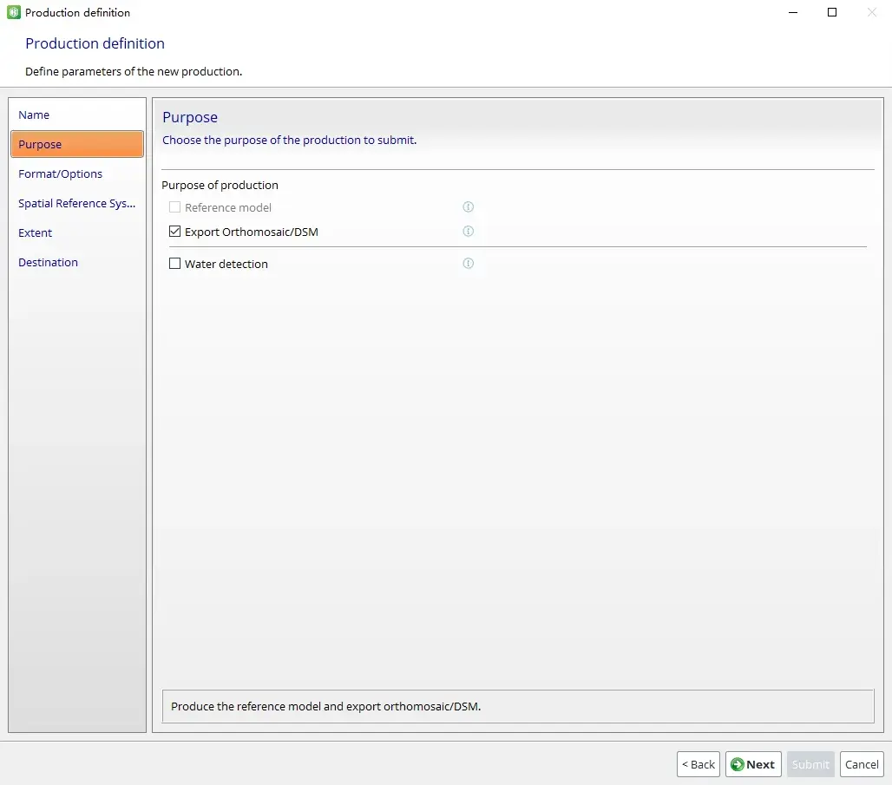Go to the Name step

(77, 114)
